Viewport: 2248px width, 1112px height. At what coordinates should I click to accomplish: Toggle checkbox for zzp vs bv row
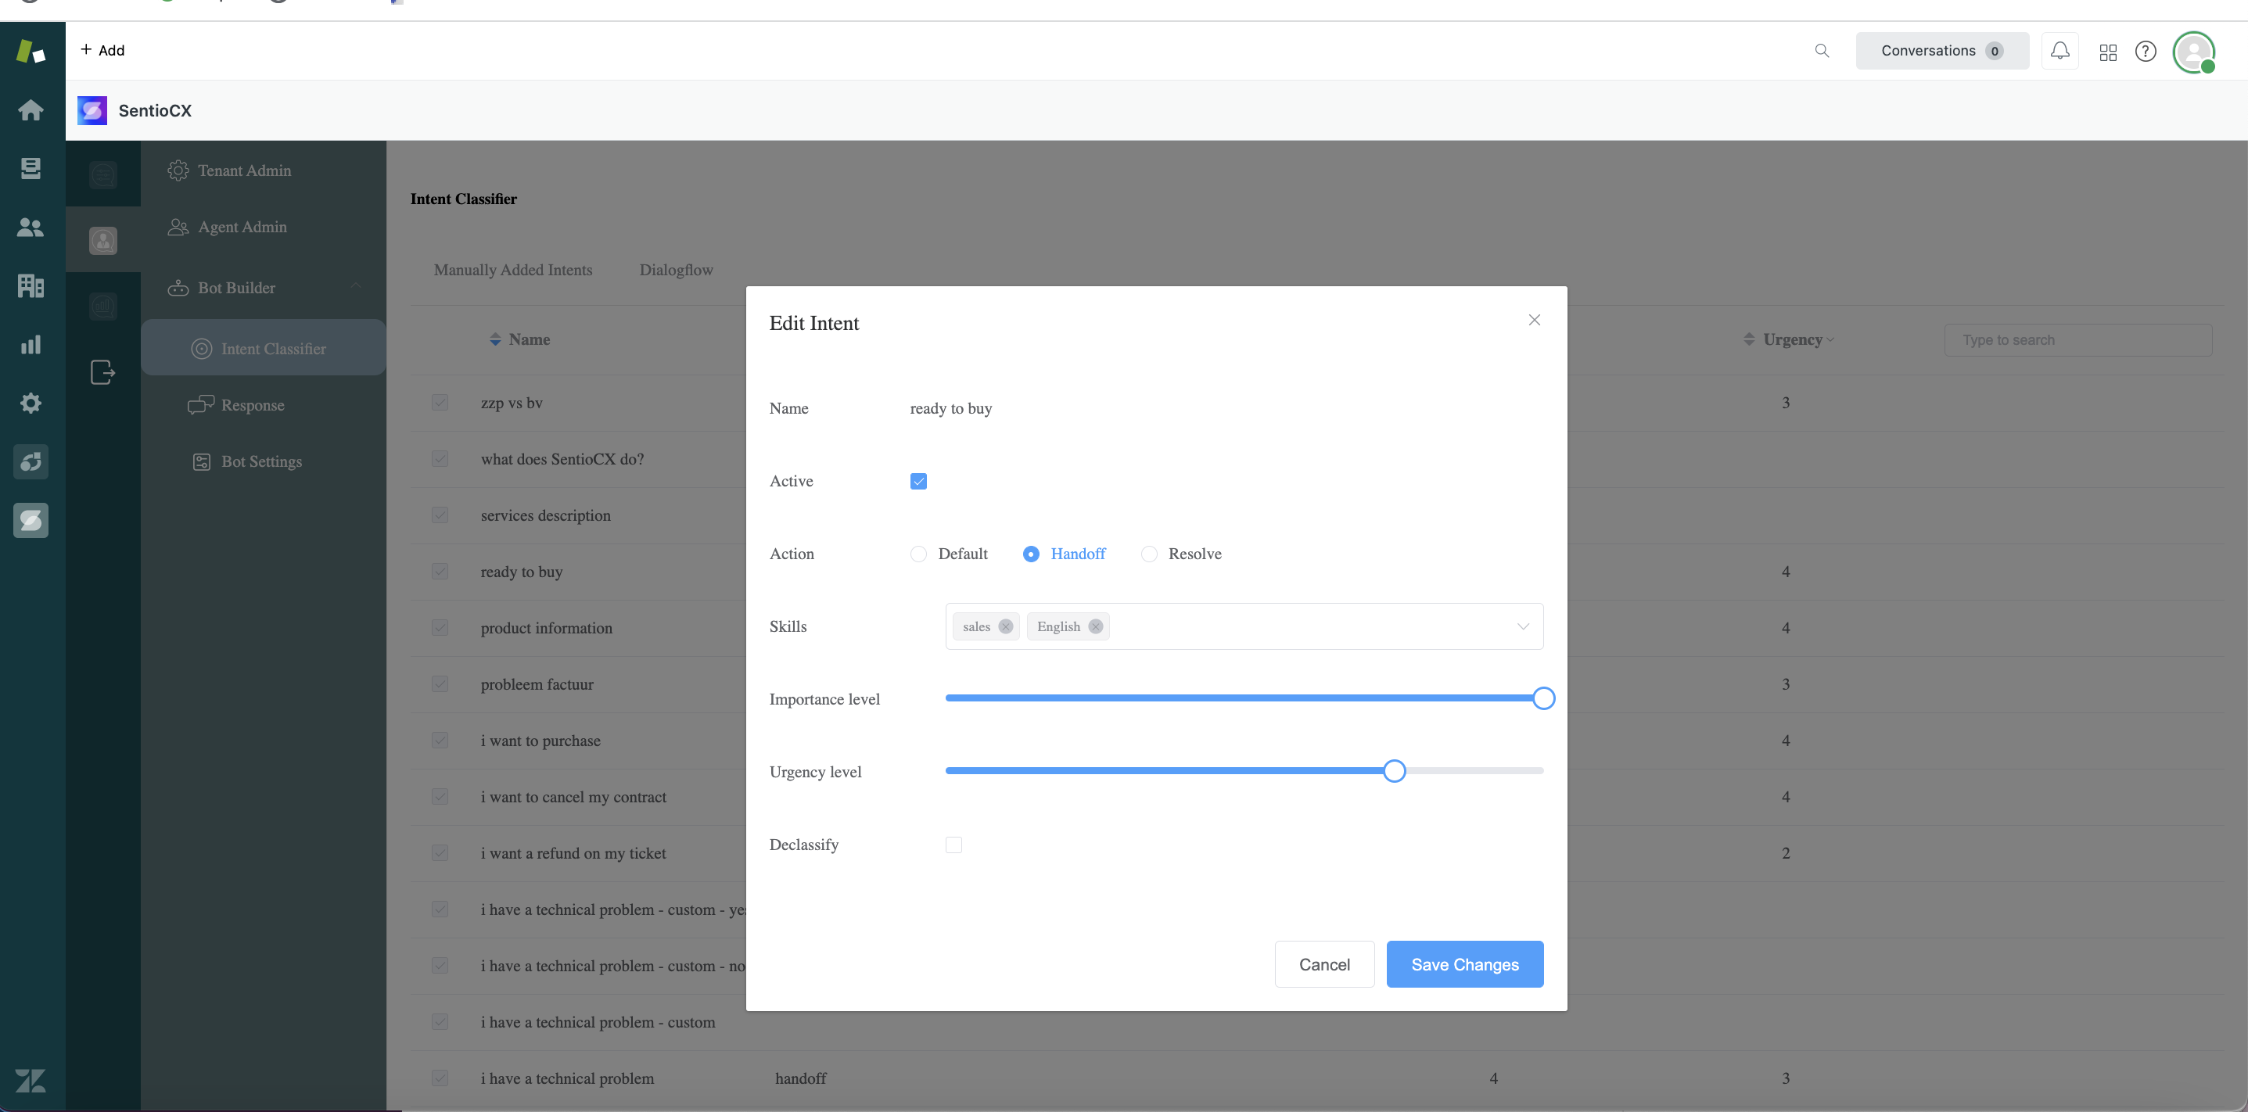pyautogui.click(x=440, y=403)
